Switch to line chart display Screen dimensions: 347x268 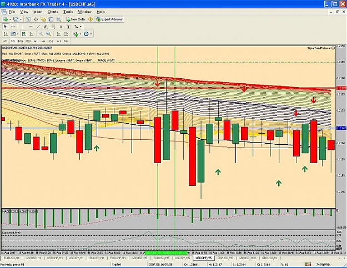point(32,34)
